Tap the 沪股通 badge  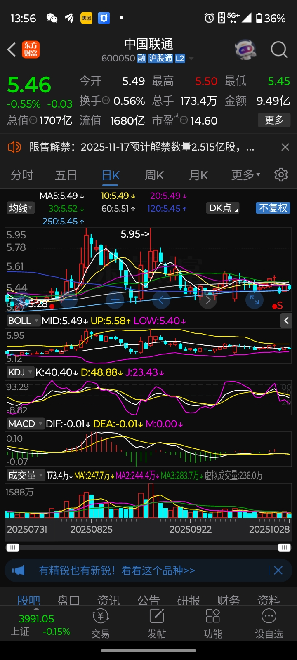tap(160, 58)
